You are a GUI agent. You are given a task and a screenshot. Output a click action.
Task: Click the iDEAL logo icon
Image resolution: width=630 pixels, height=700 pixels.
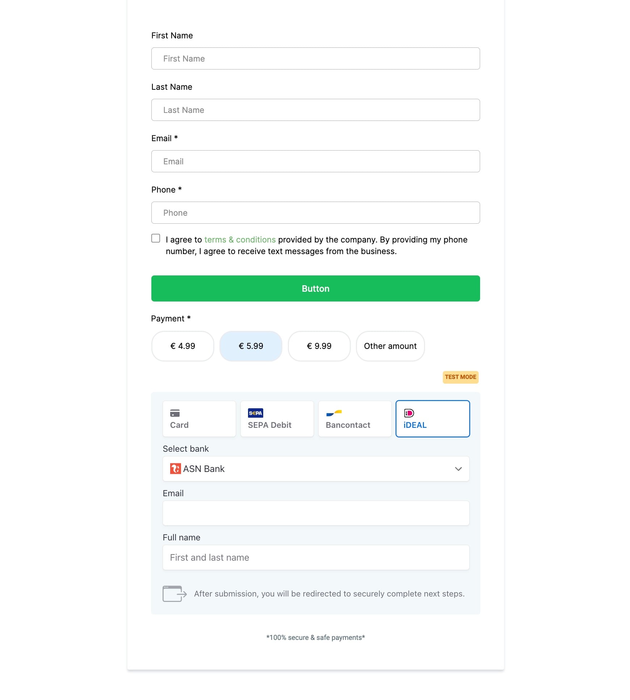click(x=409, y=413)
